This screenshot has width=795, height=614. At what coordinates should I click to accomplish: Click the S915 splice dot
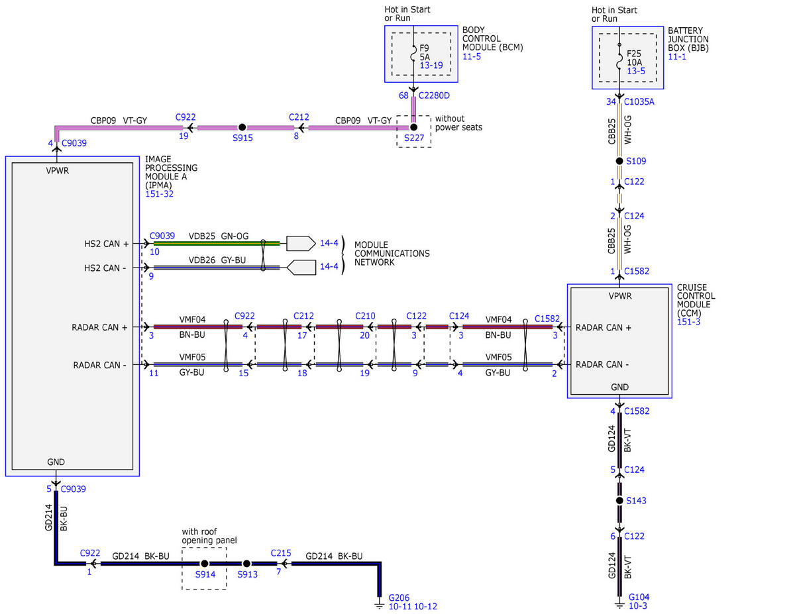tap(242, 127)
